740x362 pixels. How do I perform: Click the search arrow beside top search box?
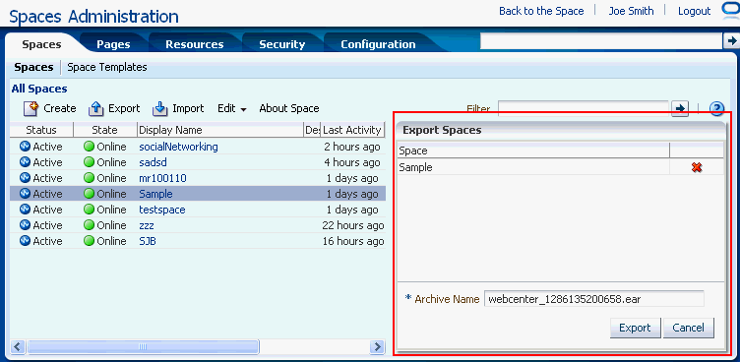tap(731, 41)
